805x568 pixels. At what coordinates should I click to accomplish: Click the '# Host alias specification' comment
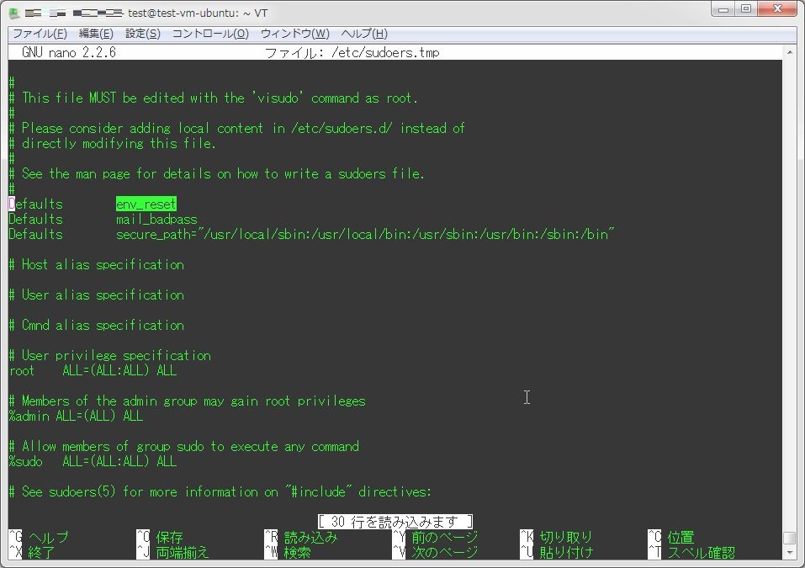[97, 264]
